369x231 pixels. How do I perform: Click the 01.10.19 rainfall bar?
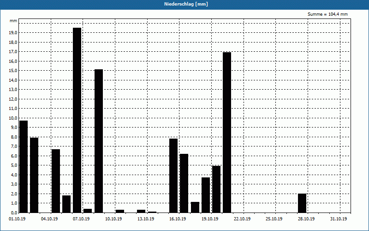24,167
